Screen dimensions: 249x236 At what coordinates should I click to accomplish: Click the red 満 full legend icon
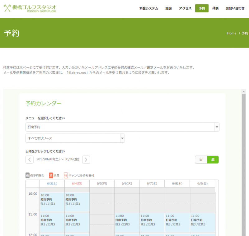[51, 175]
